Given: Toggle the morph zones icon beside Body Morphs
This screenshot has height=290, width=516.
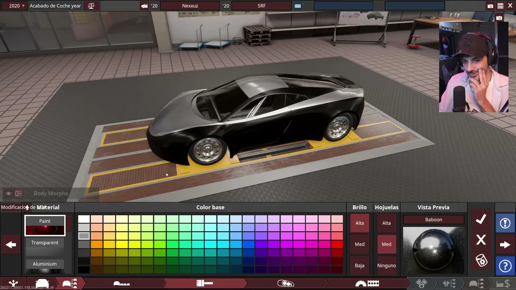Looking at the screenshot, I should coord(18,194).
